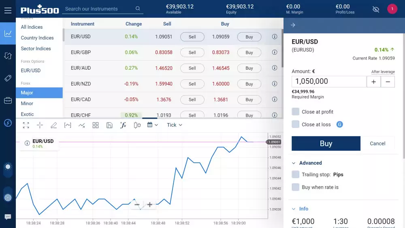Click the Amount input field
This screenshot has height=228, width=405.
click(x=329, y=81)
